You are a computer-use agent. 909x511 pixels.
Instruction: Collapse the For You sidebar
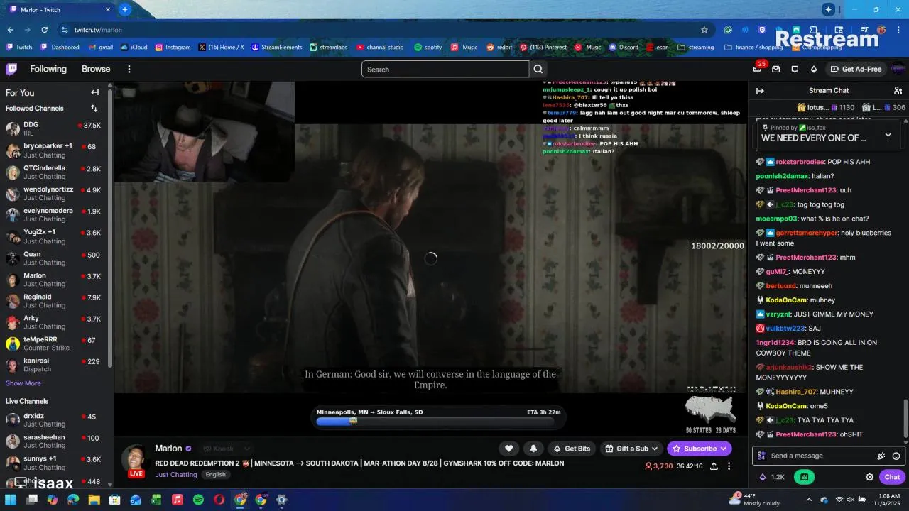point(94,92)
